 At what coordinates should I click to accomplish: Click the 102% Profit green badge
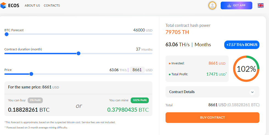(140, 100)
